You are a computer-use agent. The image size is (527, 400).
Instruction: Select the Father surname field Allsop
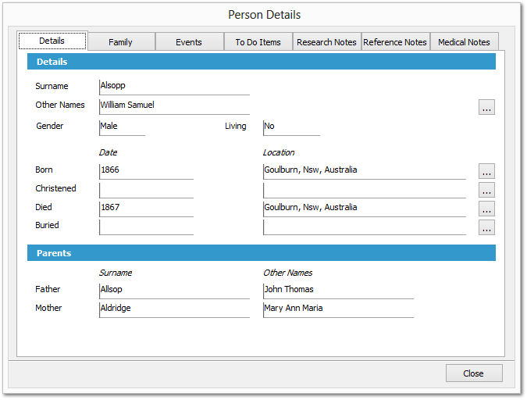174,289
